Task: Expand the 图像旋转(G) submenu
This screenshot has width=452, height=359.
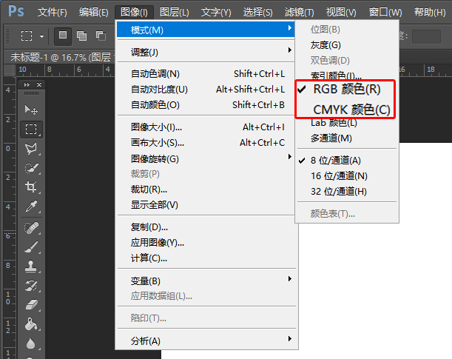Action: [206, 158]
